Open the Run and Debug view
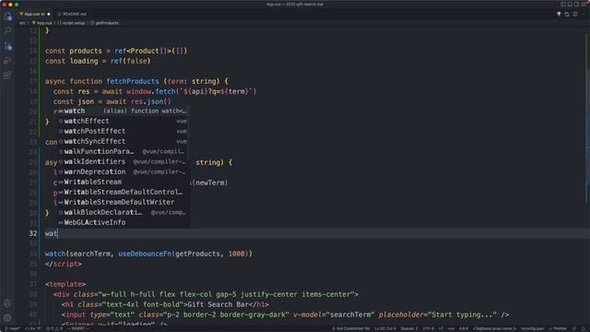 pos(7,61)
